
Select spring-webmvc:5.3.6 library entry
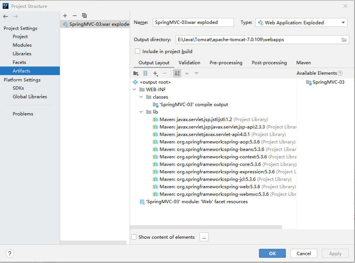224,194
